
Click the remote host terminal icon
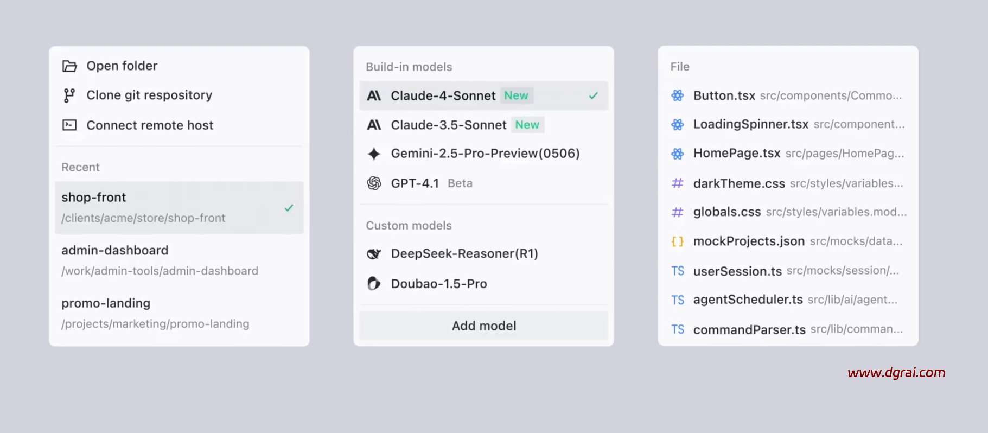[x=69, y=125]
